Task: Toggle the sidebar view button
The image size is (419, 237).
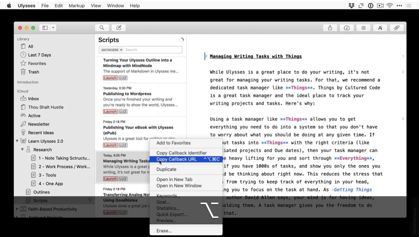Action: coord(45,28)
